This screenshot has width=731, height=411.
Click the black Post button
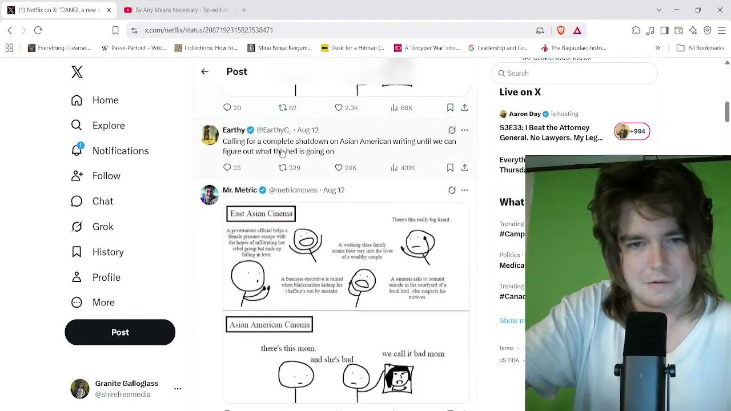[x=120, y=332]
